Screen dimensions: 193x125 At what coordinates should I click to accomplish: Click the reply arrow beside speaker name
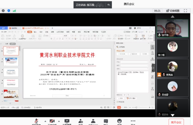(x=108, y=5)
